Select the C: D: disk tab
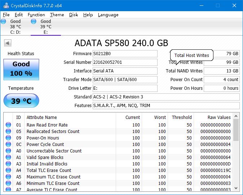Viewport: 243px width, 195px height. (x=16, y=27)
